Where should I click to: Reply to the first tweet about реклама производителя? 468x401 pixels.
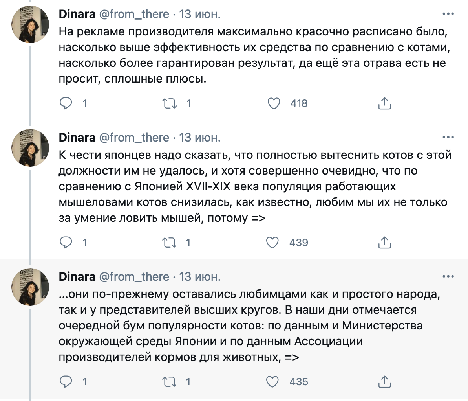click(x=66, y=103)
